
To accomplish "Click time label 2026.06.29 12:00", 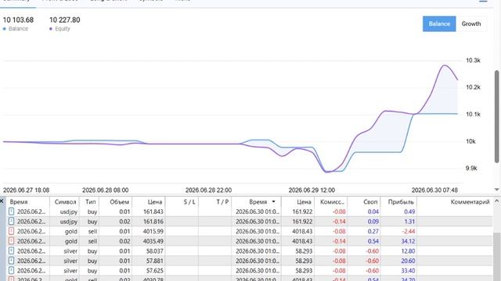I will pyautogui.click(x=312, y=190).
